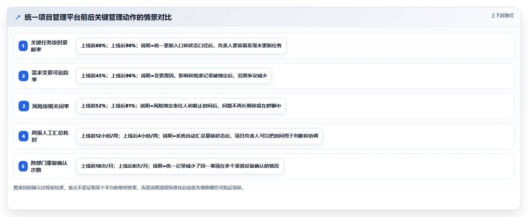Click the box reading 上线前45%；上线后96%
Viewport: 528px width, 217px height.
coord(174,76)
